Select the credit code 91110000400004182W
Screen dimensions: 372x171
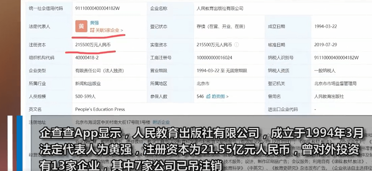pyautogui.click(x=97, y=8)
